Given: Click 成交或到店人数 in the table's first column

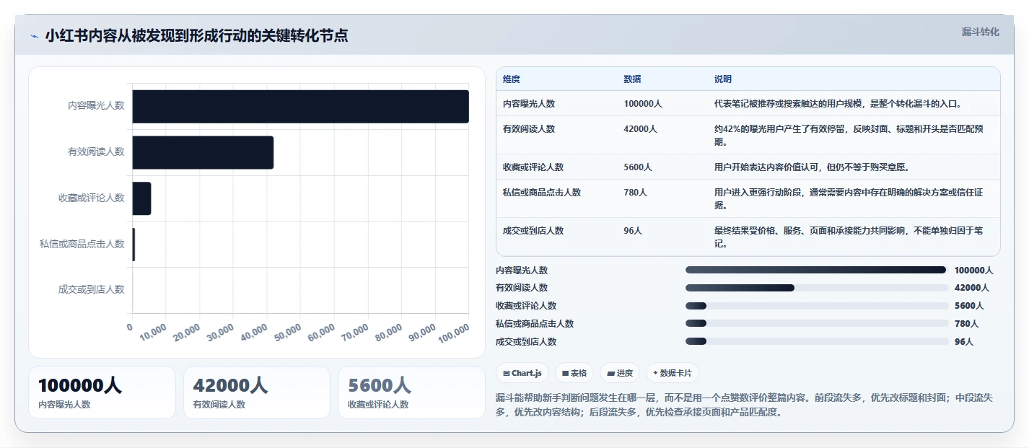Looking at the screenshot, I should click(533, 231).
